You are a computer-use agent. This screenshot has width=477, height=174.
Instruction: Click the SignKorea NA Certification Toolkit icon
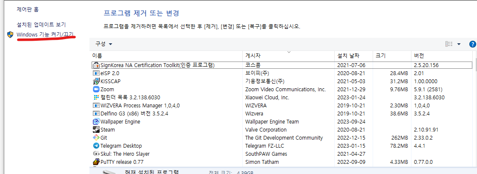(96, 65)
